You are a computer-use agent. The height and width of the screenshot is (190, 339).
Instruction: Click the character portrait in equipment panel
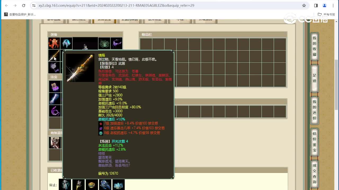pos(85,44)
